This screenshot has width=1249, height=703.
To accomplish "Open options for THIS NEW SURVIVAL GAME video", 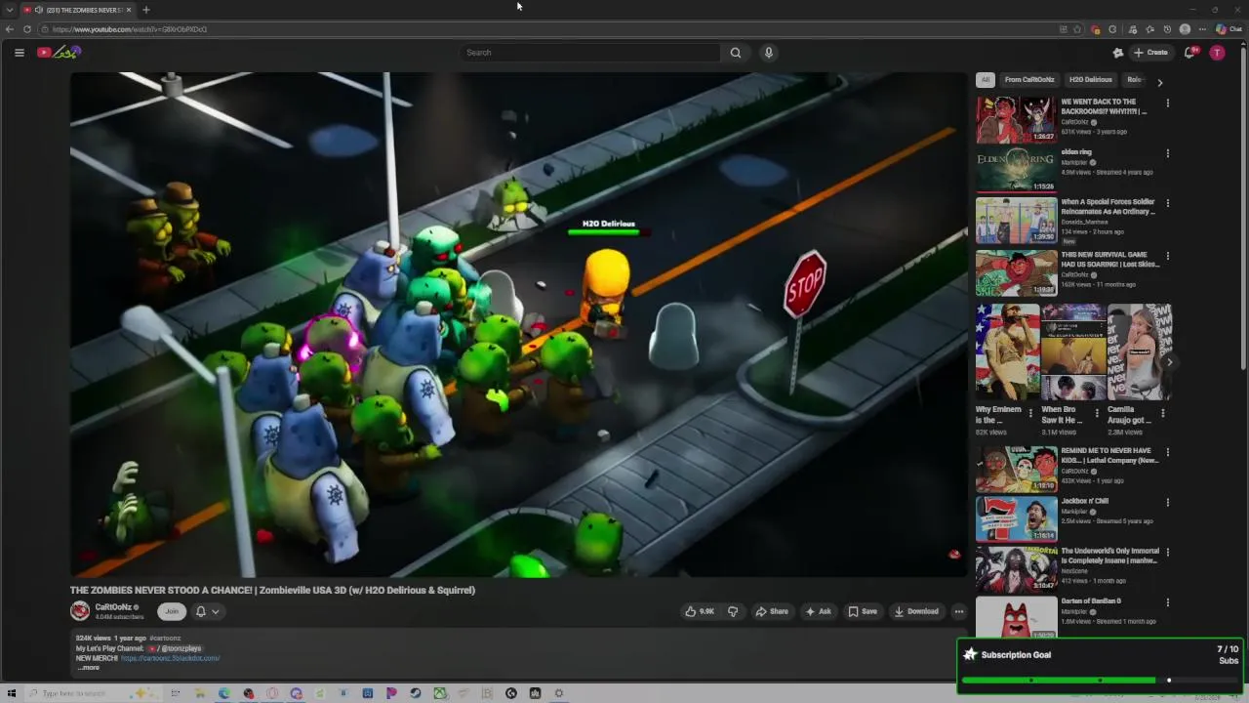I will 1167,255.
